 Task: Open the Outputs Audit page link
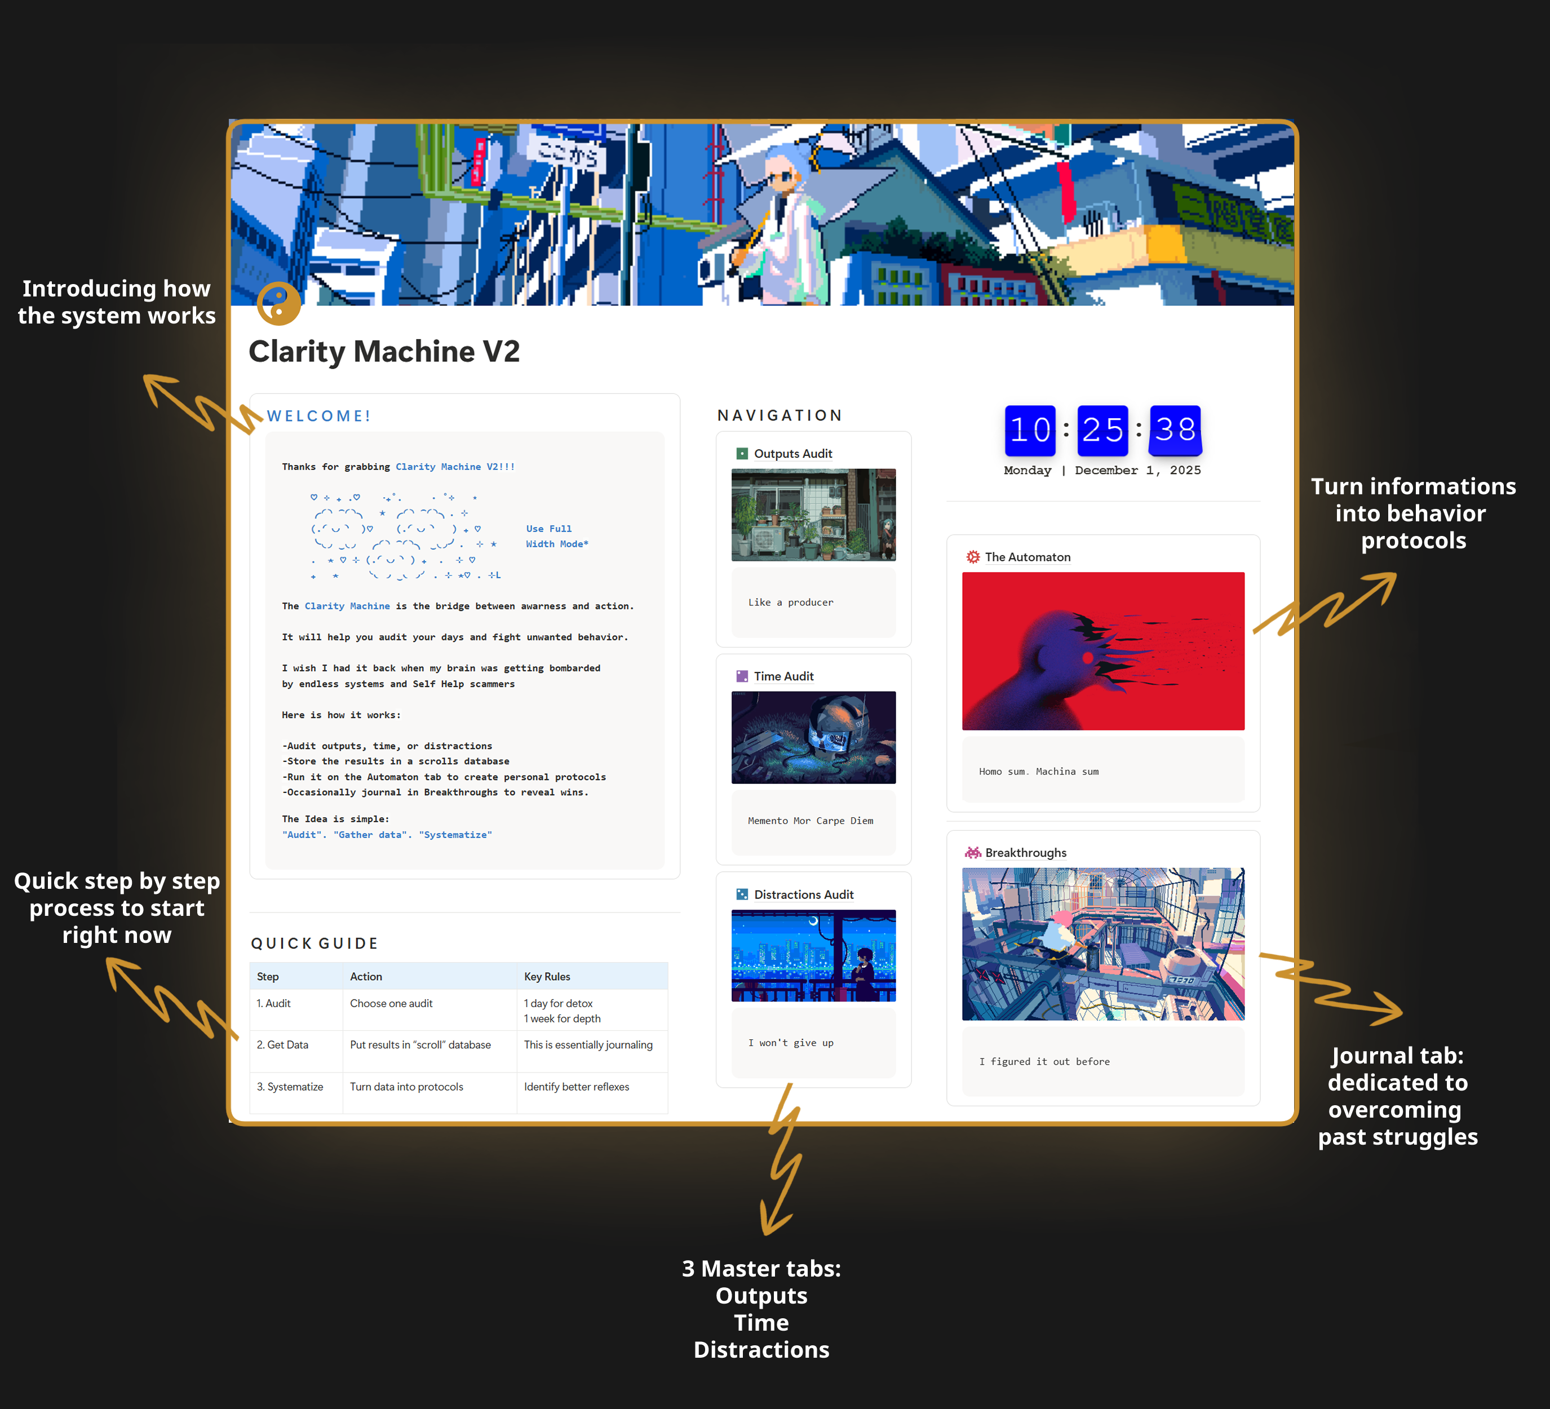[x=792, y=454]
